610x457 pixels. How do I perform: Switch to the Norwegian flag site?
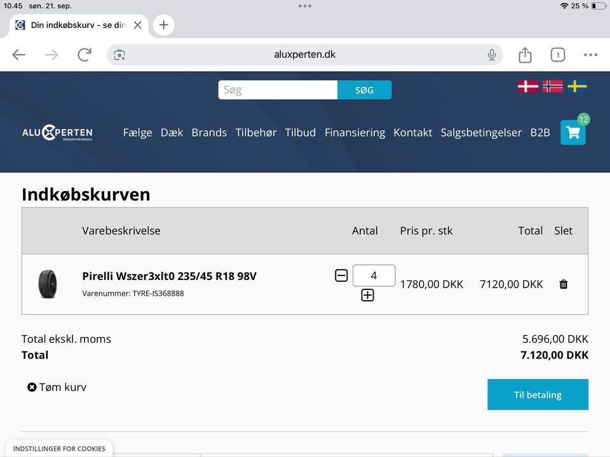tap(552, 86)
